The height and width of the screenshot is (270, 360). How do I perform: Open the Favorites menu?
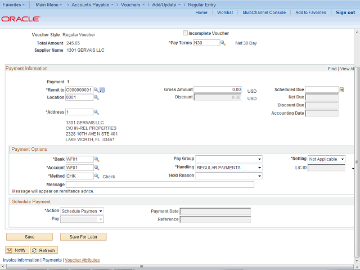[x=13, y=4]
